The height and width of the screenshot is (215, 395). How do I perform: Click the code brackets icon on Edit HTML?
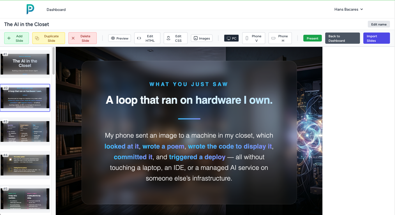(x=139, y=38)
